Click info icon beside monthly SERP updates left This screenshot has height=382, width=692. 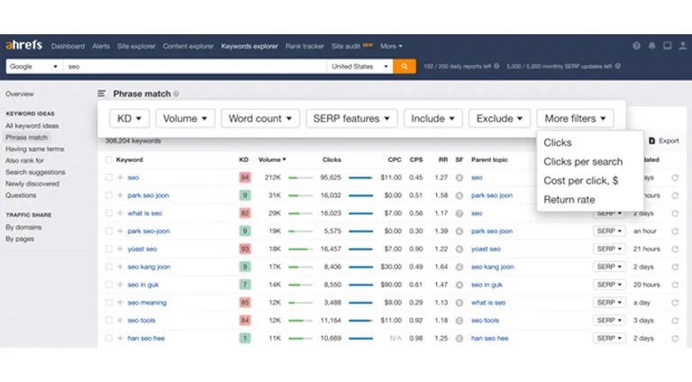[618, 66]
